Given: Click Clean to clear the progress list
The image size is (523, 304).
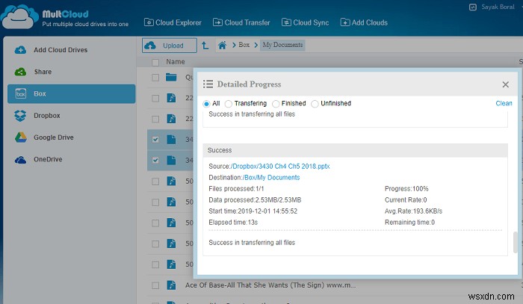Looking at the screenshot, I should coord(504,103).
